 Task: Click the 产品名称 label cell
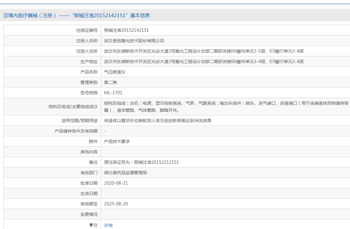point(52,72)
